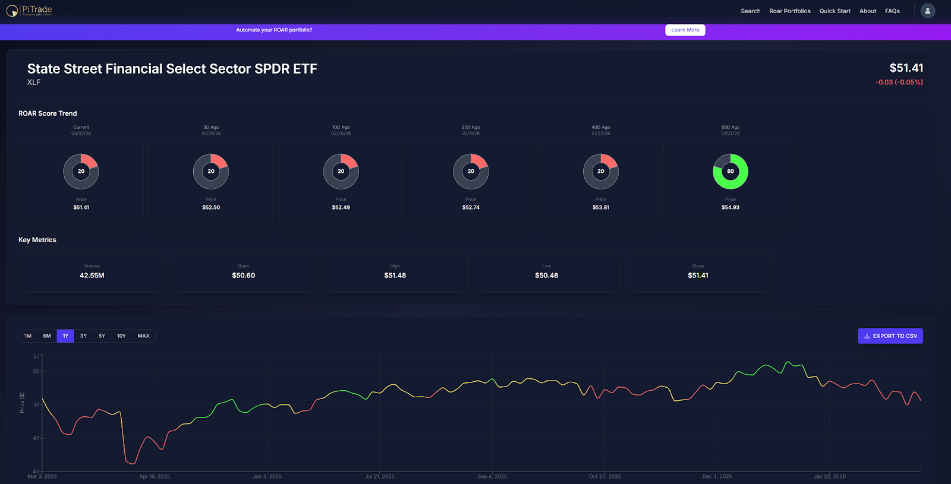
Task: Click the ETF title State Street Financial Select Sector SPDR
Action: click(x=172, y=69)
